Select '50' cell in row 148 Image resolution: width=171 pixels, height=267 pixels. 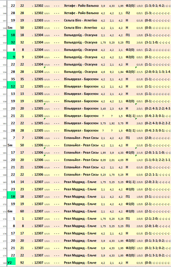click(x=22, y=27)
